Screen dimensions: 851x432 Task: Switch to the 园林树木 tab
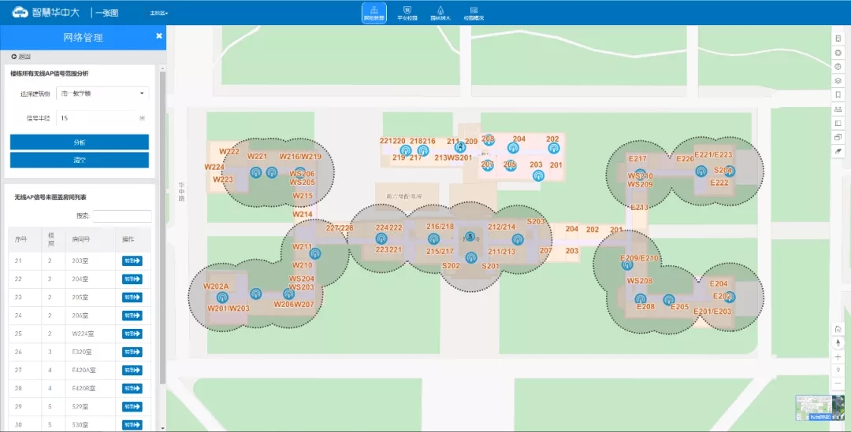point(440,13)
